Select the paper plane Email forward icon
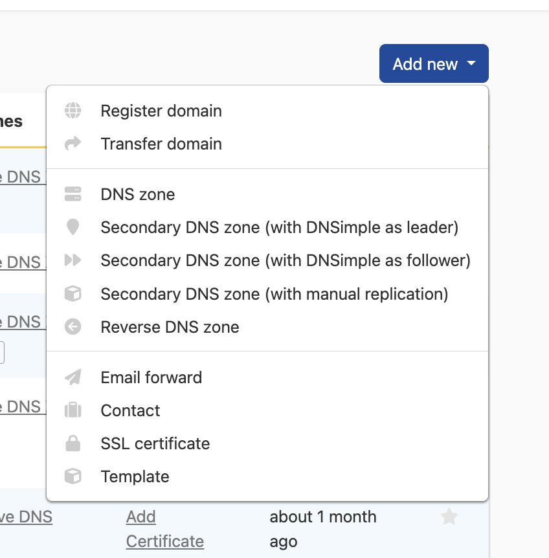This screenshot has width=549, height=558. tap(73, 377)
